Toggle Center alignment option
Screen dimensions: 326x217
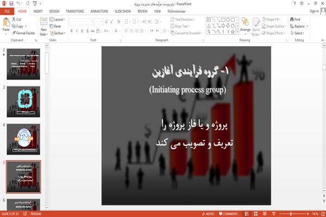pyautogui.click(x=131, y=31)
